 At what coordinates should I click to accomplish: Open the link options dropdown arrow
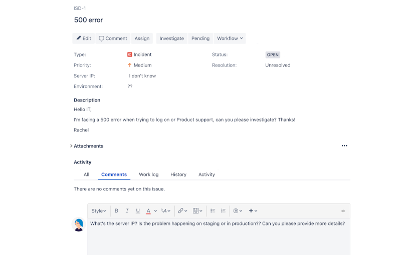pyautogui.click(x=186, y=210)
